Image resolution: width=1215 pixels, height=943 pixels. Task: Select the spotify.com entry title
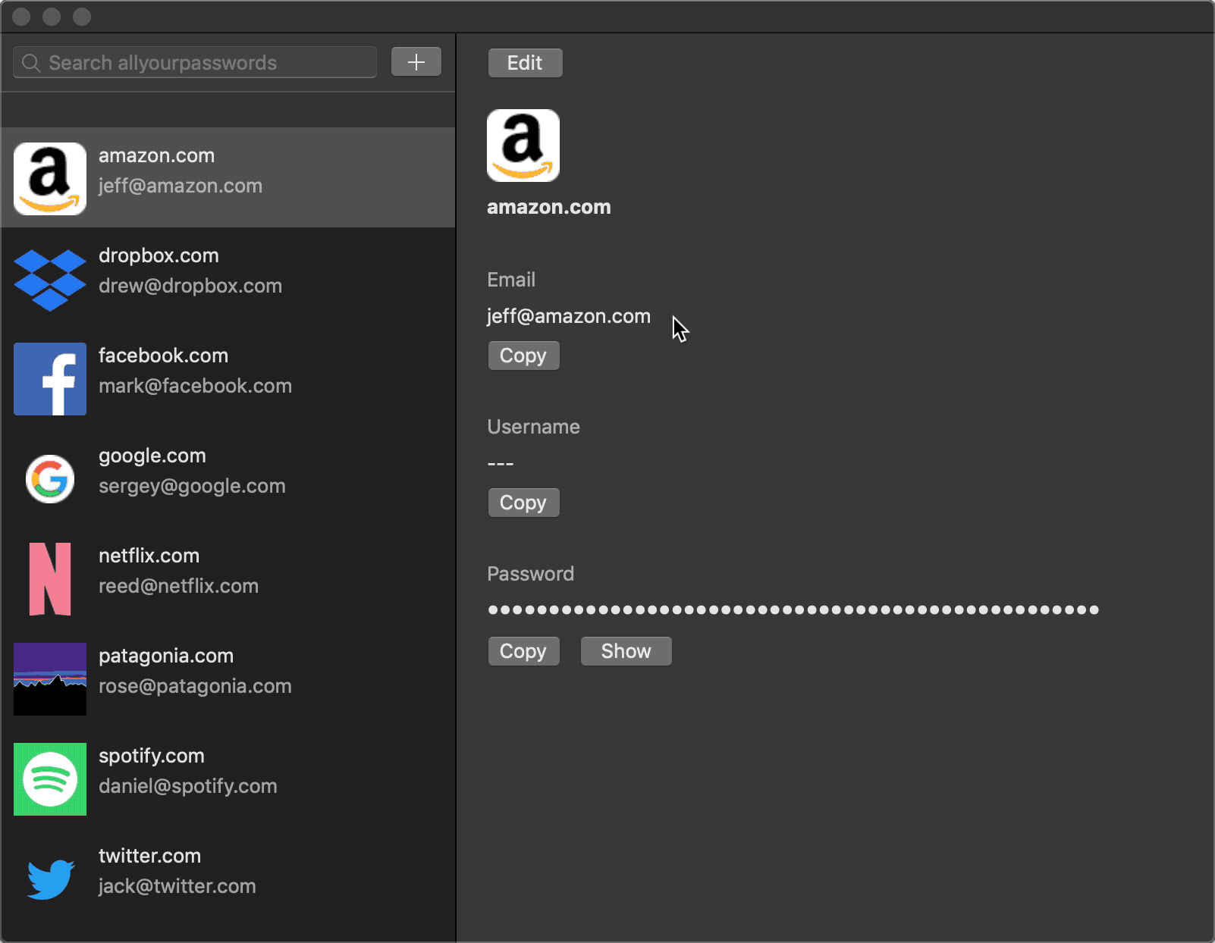click(x=152, y=756)
